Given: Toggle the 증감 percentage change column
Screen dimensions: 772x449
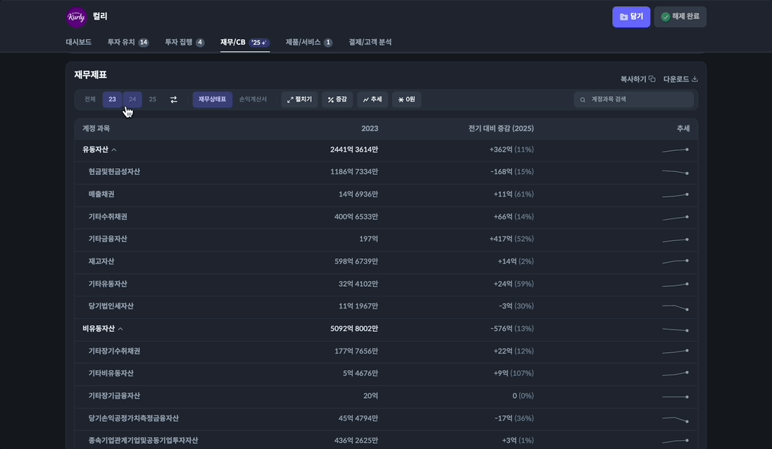Looking at the screenshot, I should pos(337,100).
